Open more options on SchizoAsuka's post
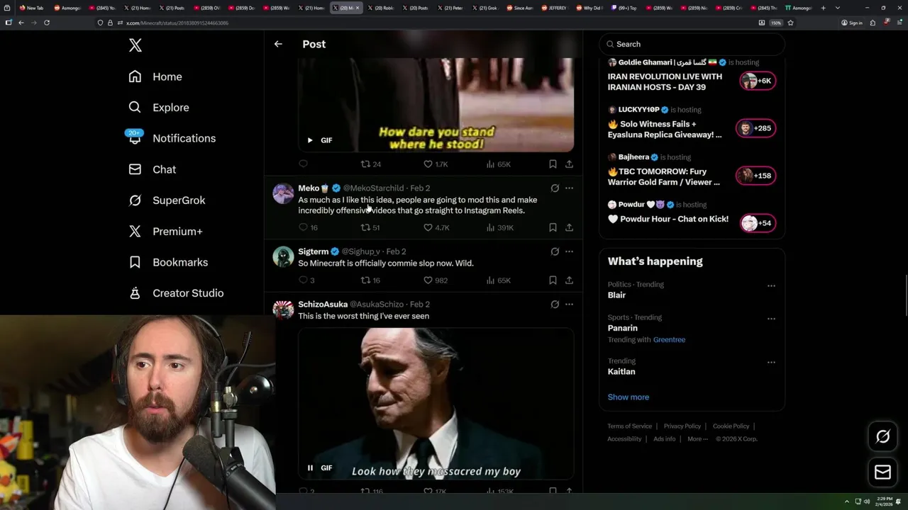The image size is (908, 510). [x=569, y=305]
